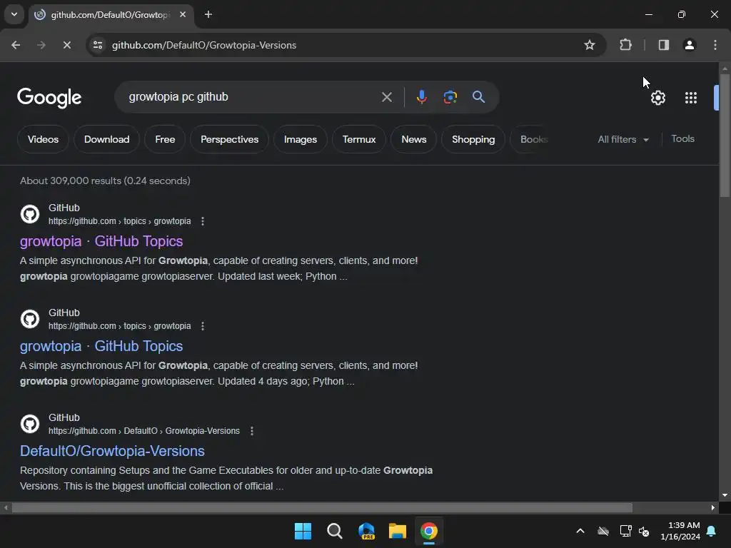Screen dimensions: 731x548
Task: Switch to Perspectives results
Action: [229, 139]
